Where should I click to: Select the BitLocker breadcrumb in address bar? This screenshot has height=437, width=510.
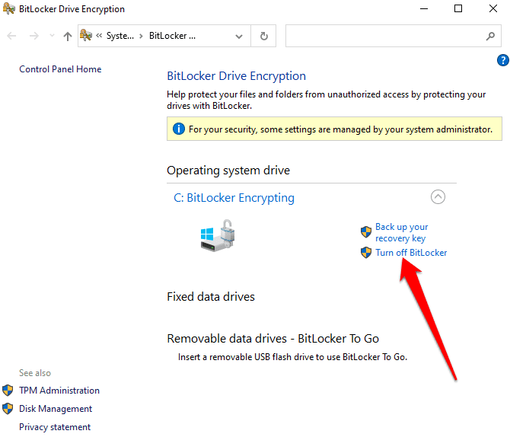point(172,36)
